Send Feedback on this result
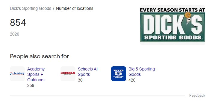Image resolution: width=218 pixels, height=109 pixels. [x=197, y=96]
